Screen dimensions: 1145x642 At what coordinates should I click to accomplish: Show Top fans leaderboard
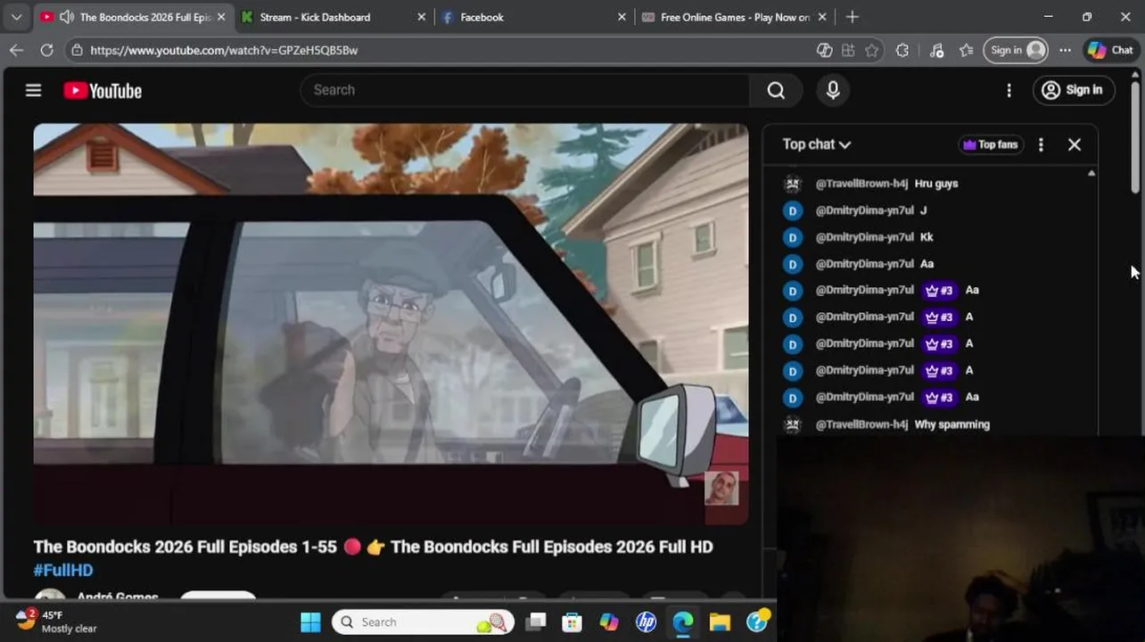coord(990,144)
